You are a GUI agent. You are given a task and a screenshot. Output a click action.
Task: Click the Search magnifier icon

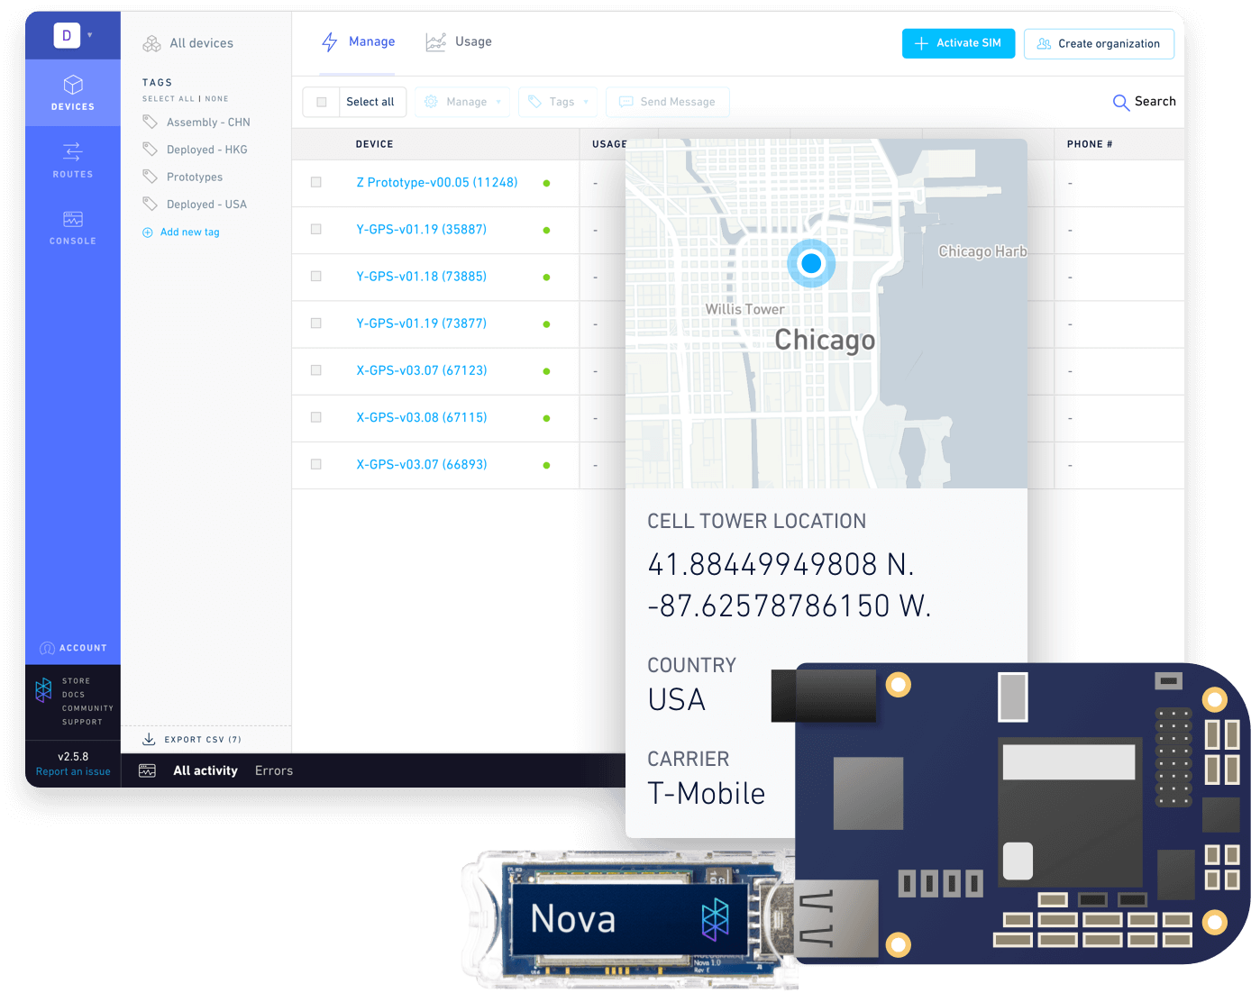click(1120, 102)
